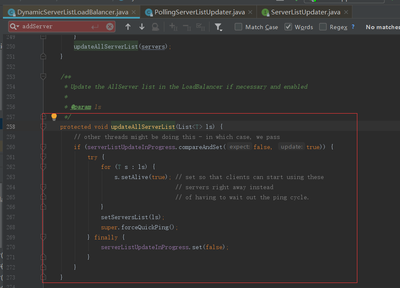Click class icon on PollingServerListUpdater.java tab
The image size is (400, 288).
tap(149, 12)
